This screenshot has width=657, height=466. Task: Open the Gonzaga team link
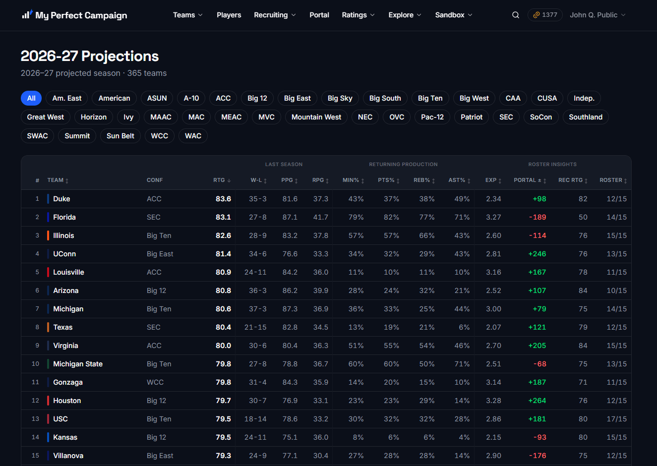tap(68, 382)
